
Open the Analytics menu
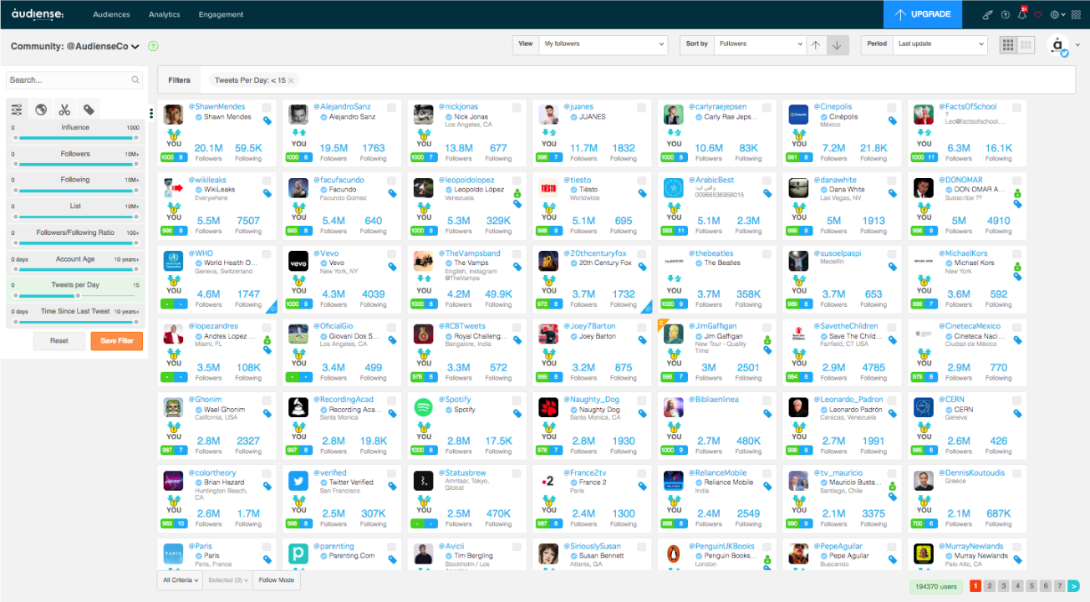pos(164,14)
